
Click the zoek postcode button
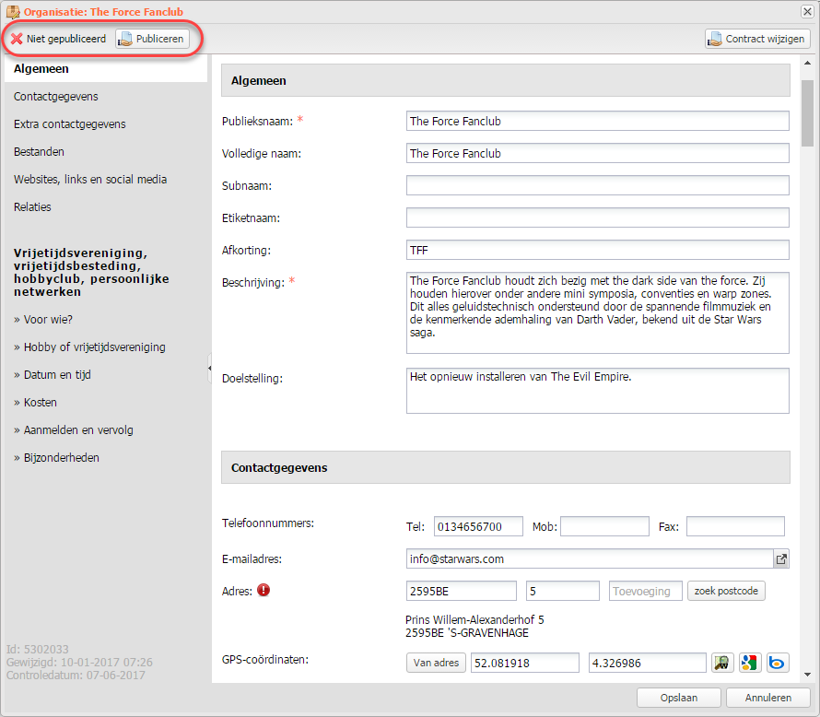[x=726, y=591]
